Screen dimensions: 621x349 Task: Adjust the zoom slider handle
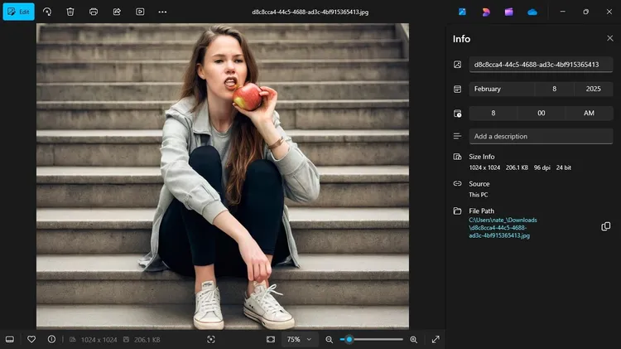pos(349,340)
